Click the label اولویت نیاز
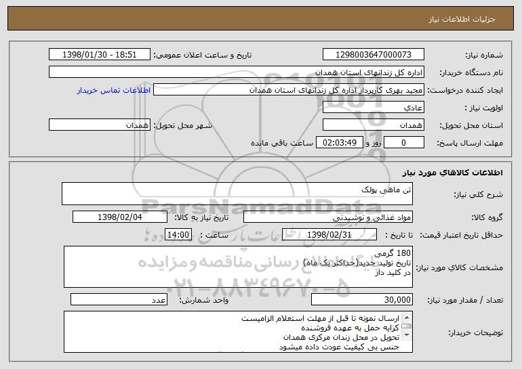This screenshot has width=522, height=369. [484, 108]
